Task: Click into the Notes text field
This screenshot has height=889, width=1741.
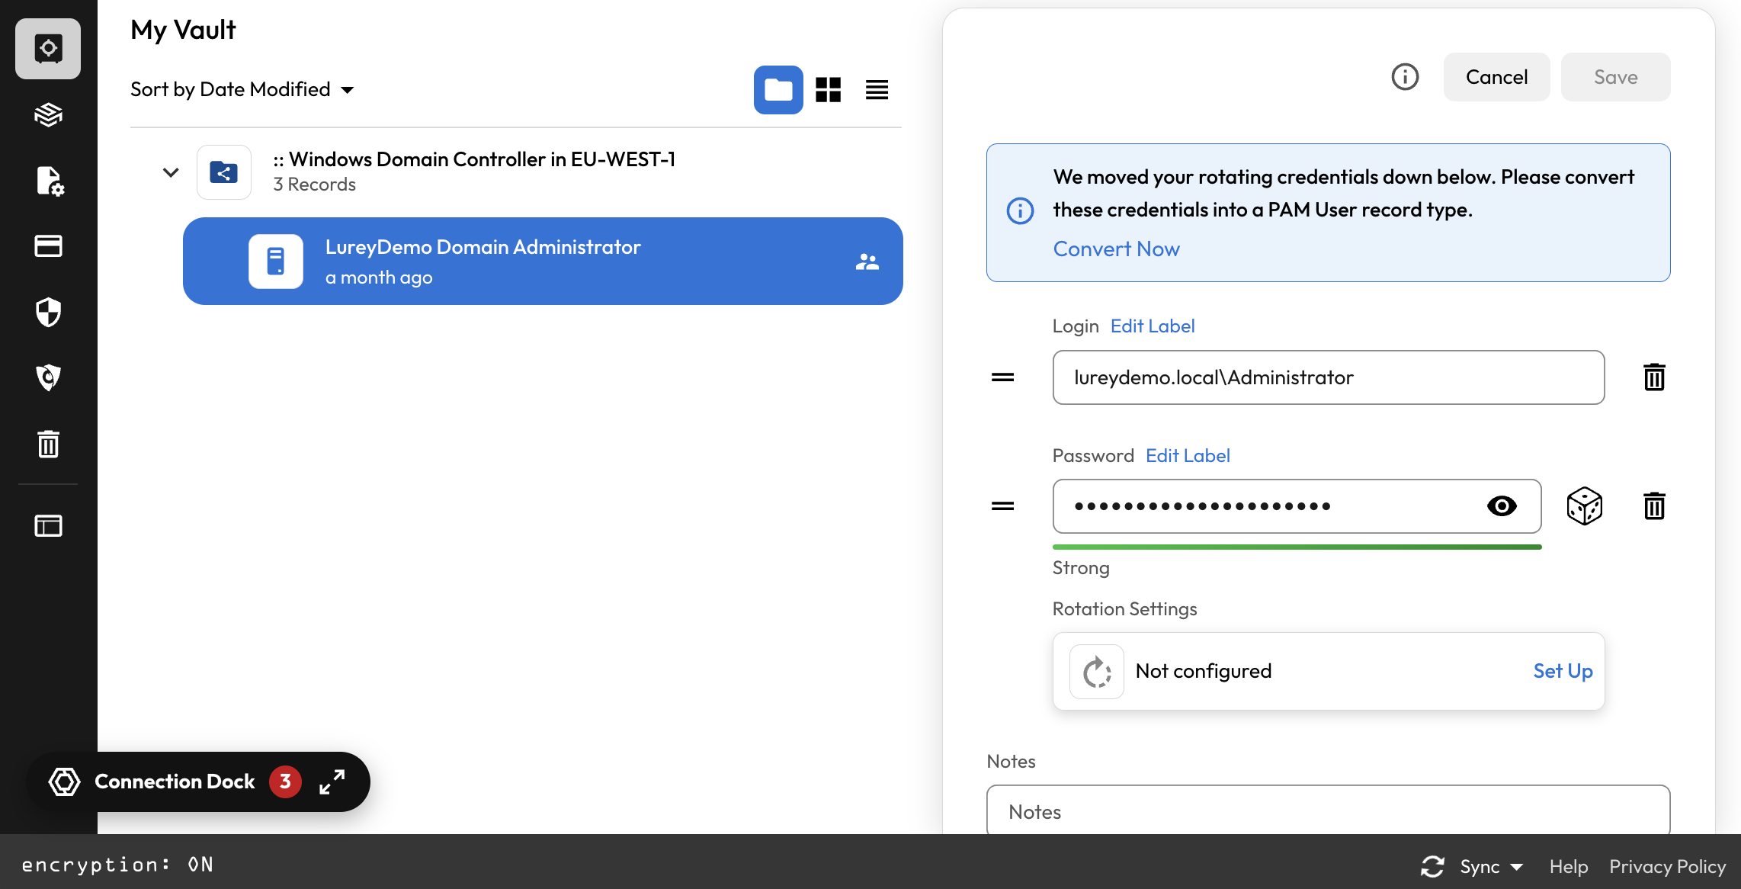Action: 1327,812
